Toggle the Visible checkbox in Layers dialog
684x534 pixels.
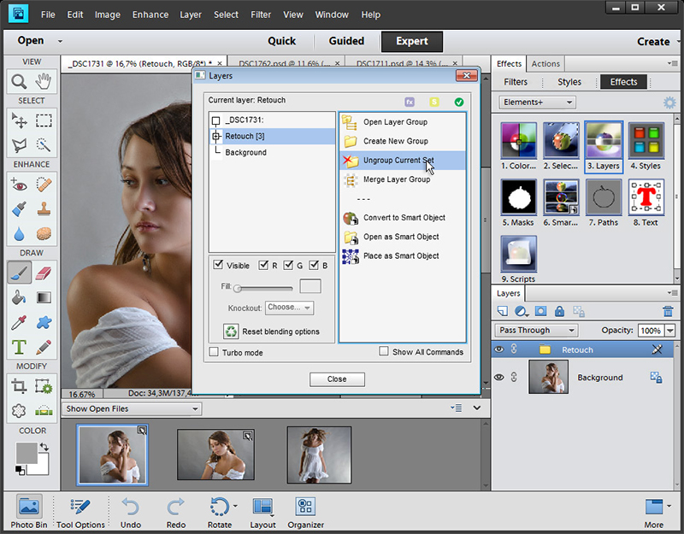218,266
